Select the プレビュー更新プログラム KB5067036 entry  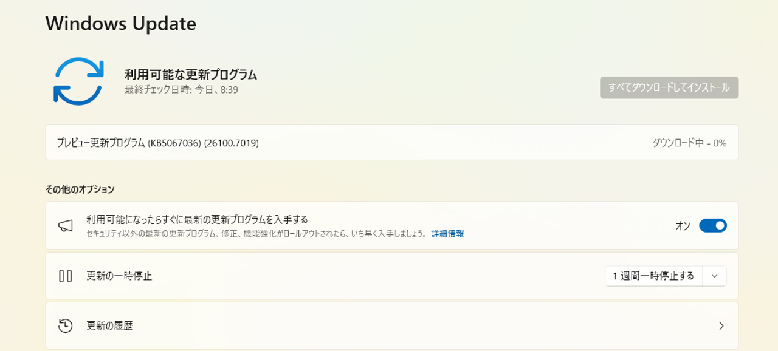tap(158, 143)
